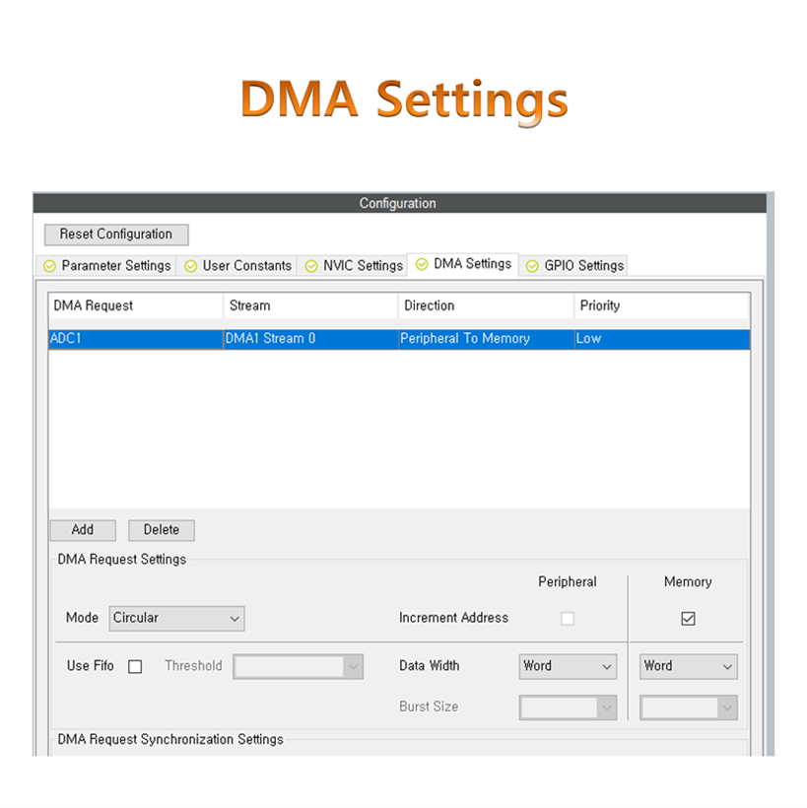The image size is (807, 808).
Task: Select the DMA Settings tab
Action: click(463, 264)
